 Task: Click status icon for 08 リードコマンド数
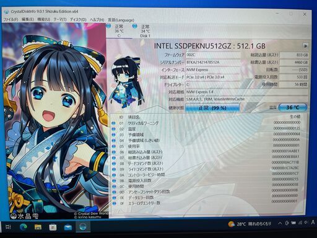click(x=114, y=164)
